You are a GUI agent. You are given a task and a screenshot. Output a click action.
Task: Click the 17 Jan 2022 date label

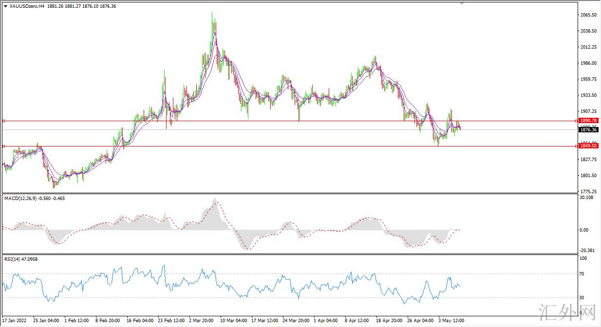click(16, 321)
